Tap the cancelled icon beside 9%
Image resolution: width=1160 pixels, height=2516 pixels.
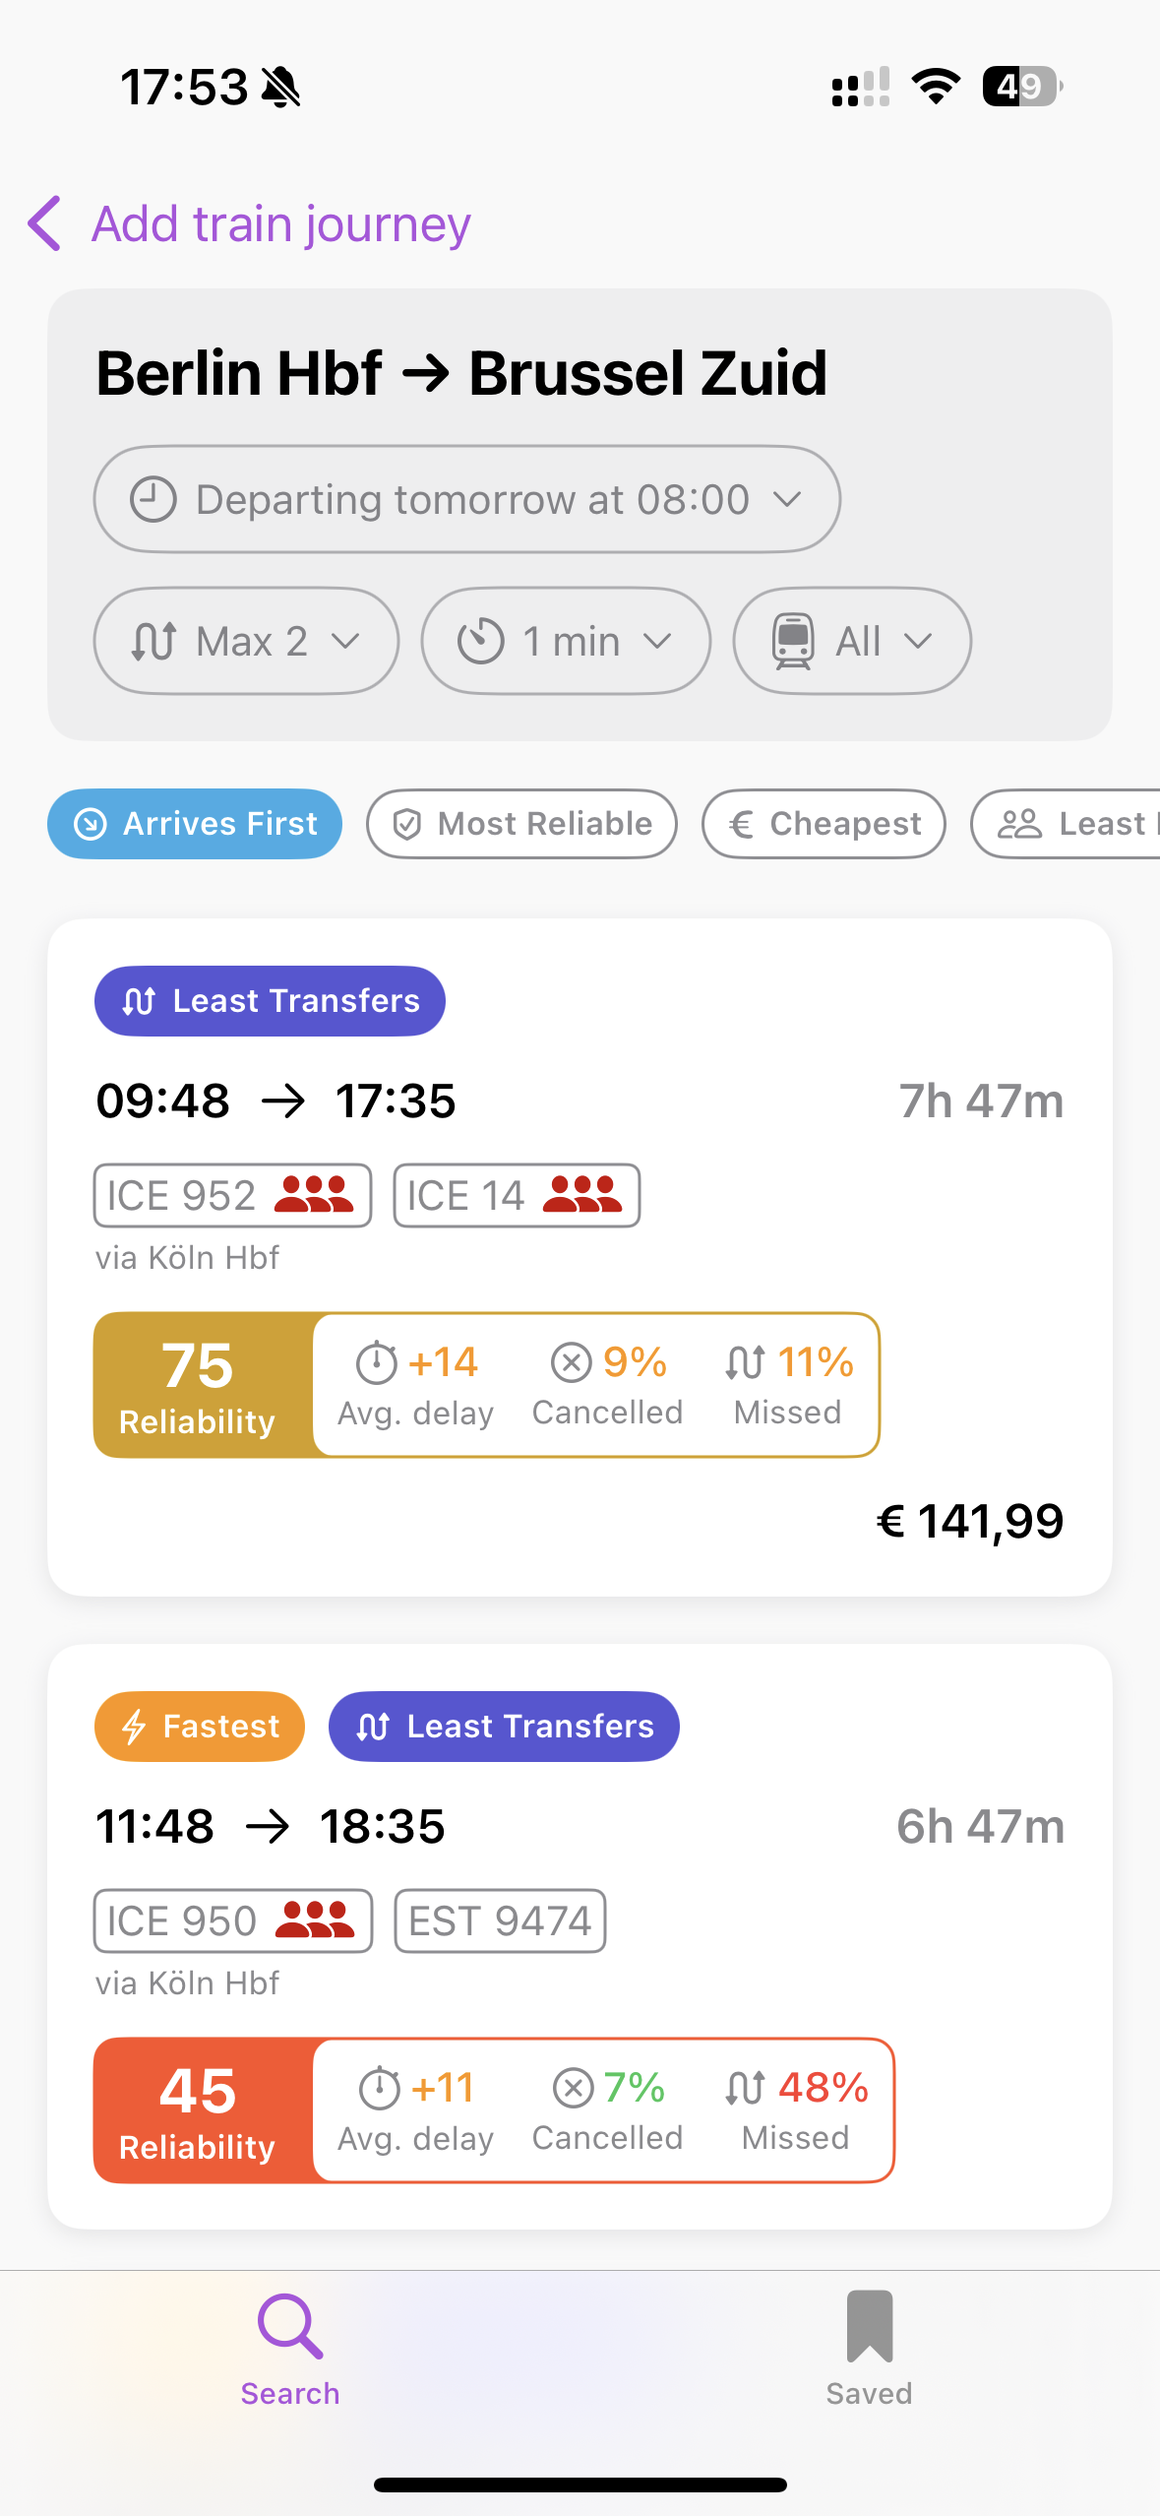coord(572,1363)
